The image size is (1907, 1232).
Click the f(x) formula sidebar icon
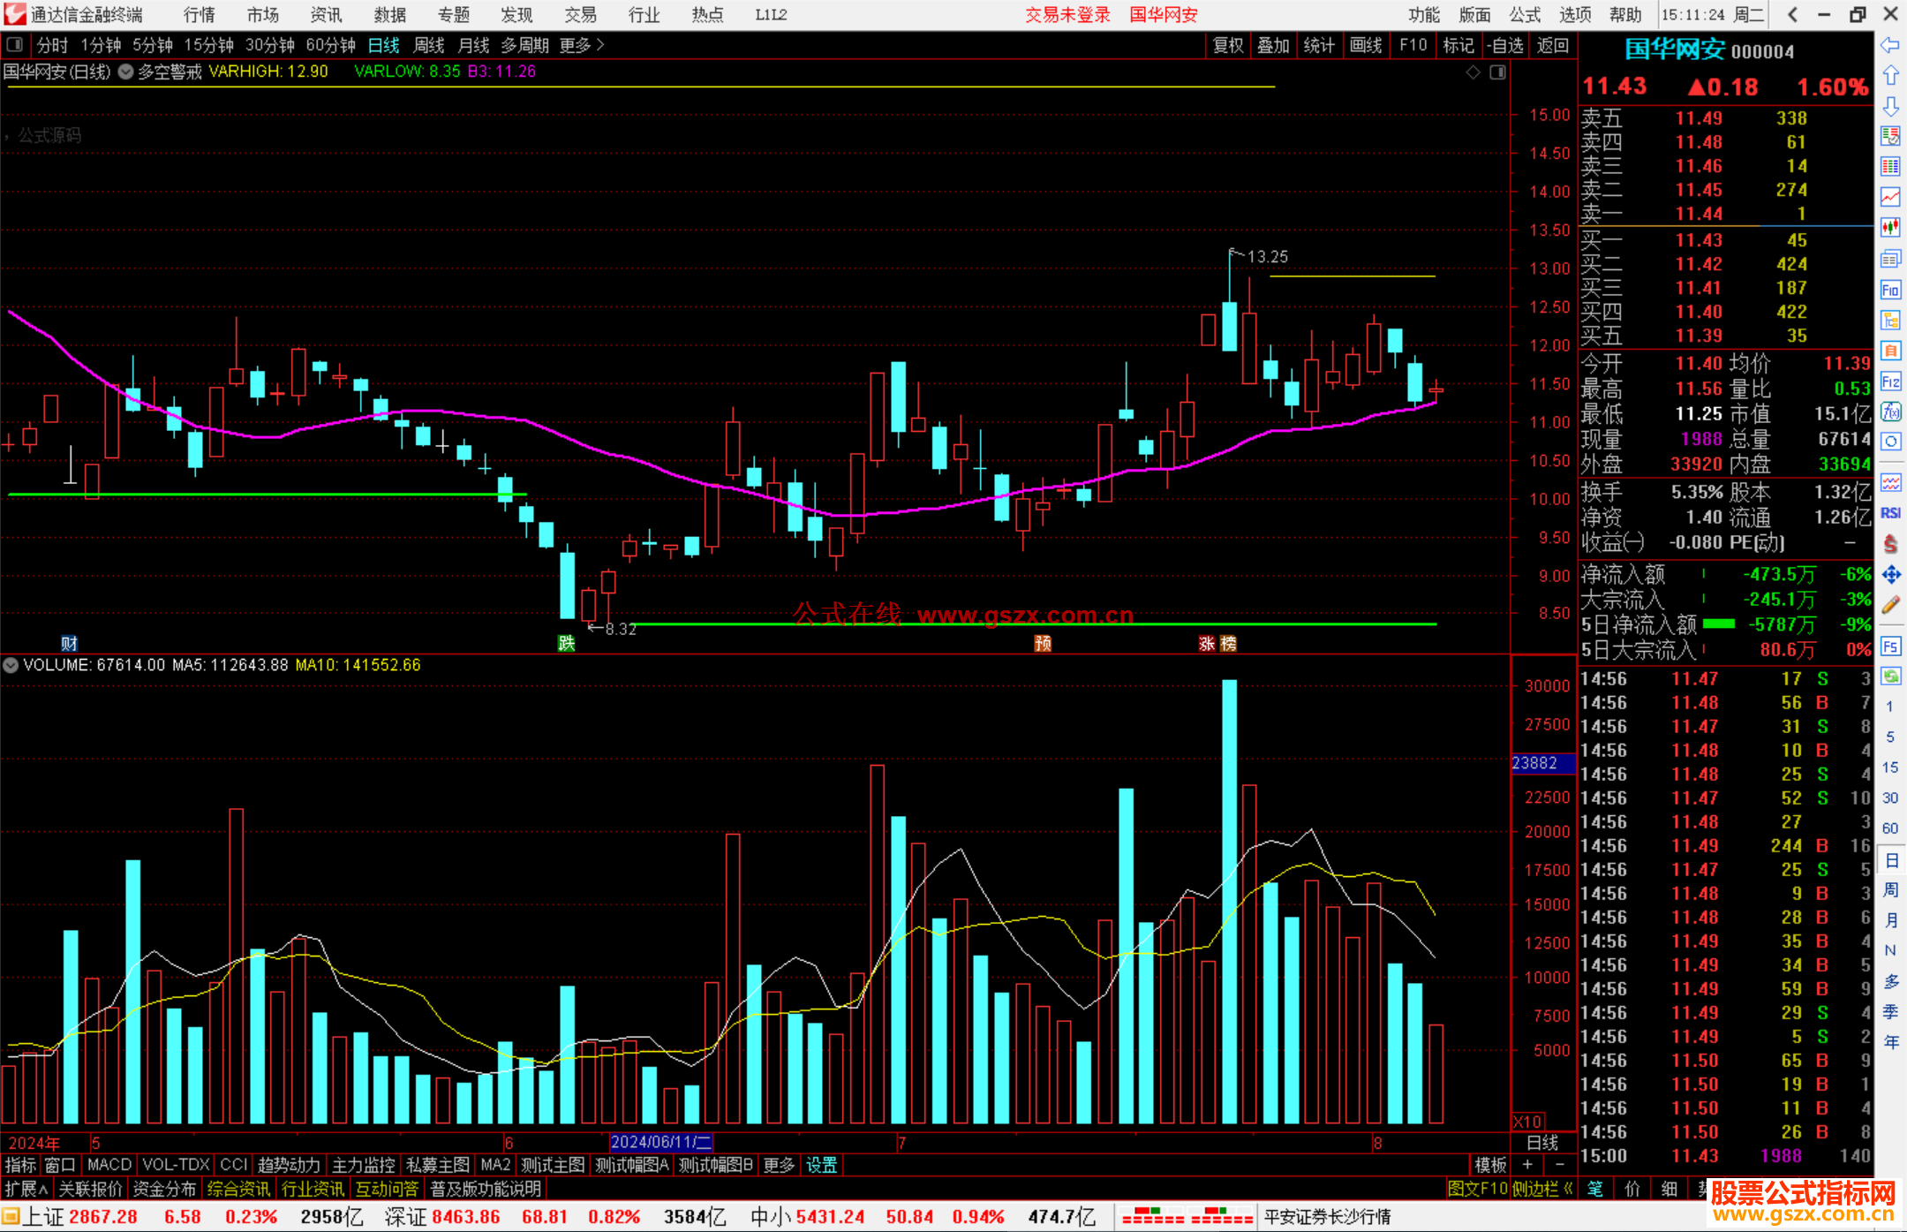coord(1890,412)
